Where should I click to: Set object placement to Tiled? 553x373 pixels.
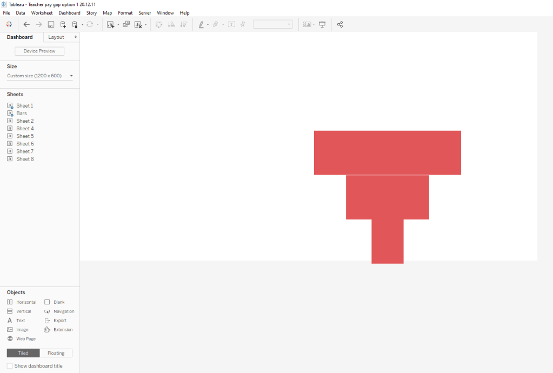[23, 353]
